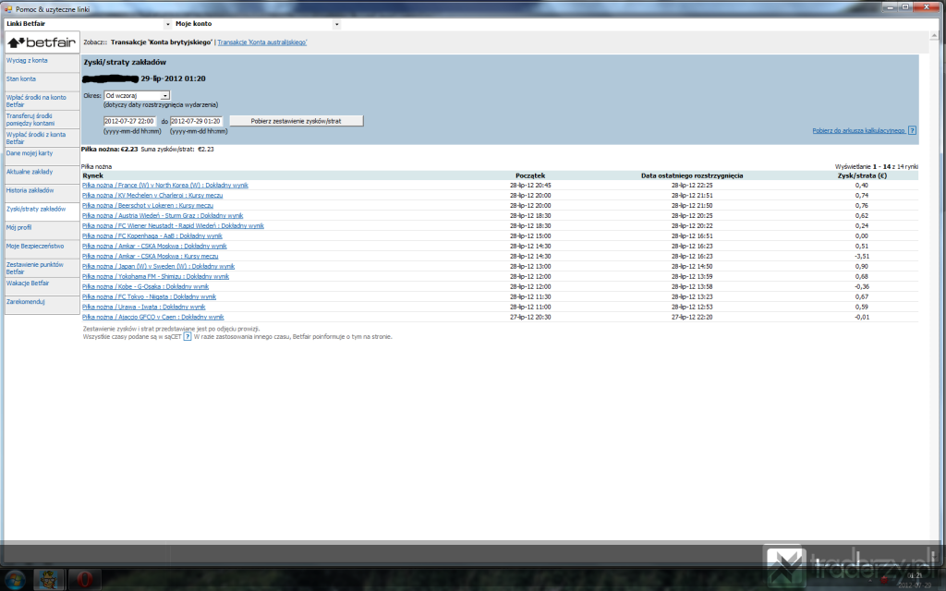Open Wypłać środki z konta Betfair
This screenshot has width=946, height=591.
point(36,139)
